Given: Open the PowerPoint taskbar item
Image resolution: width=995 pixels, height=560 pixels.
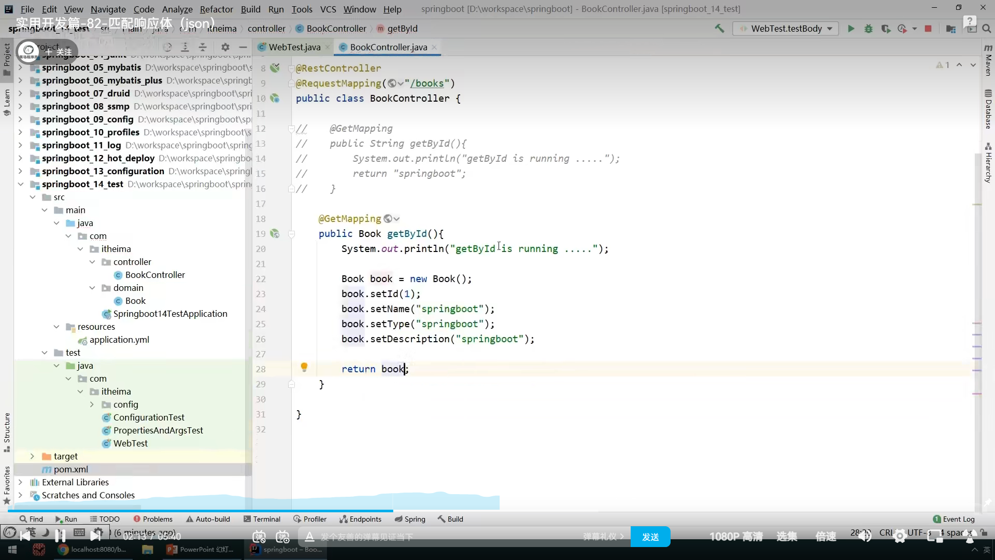Looking at the screenshot, I should (200, 550).
